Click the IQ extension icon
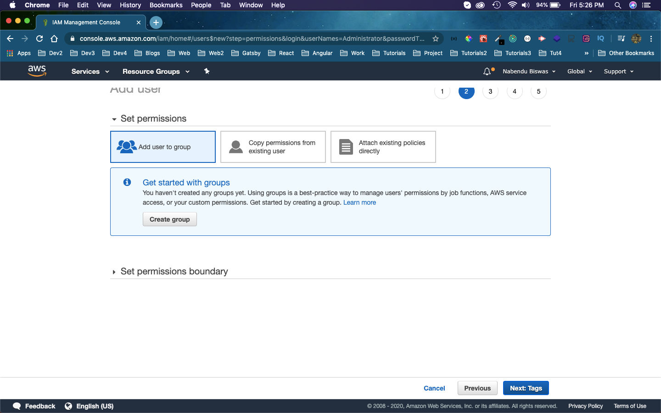This screenshot has width=661, height=413. tap(601, 39)
